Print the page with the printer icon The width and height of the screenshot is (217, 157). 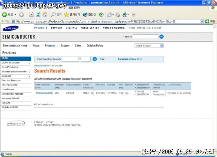[118, 14]
